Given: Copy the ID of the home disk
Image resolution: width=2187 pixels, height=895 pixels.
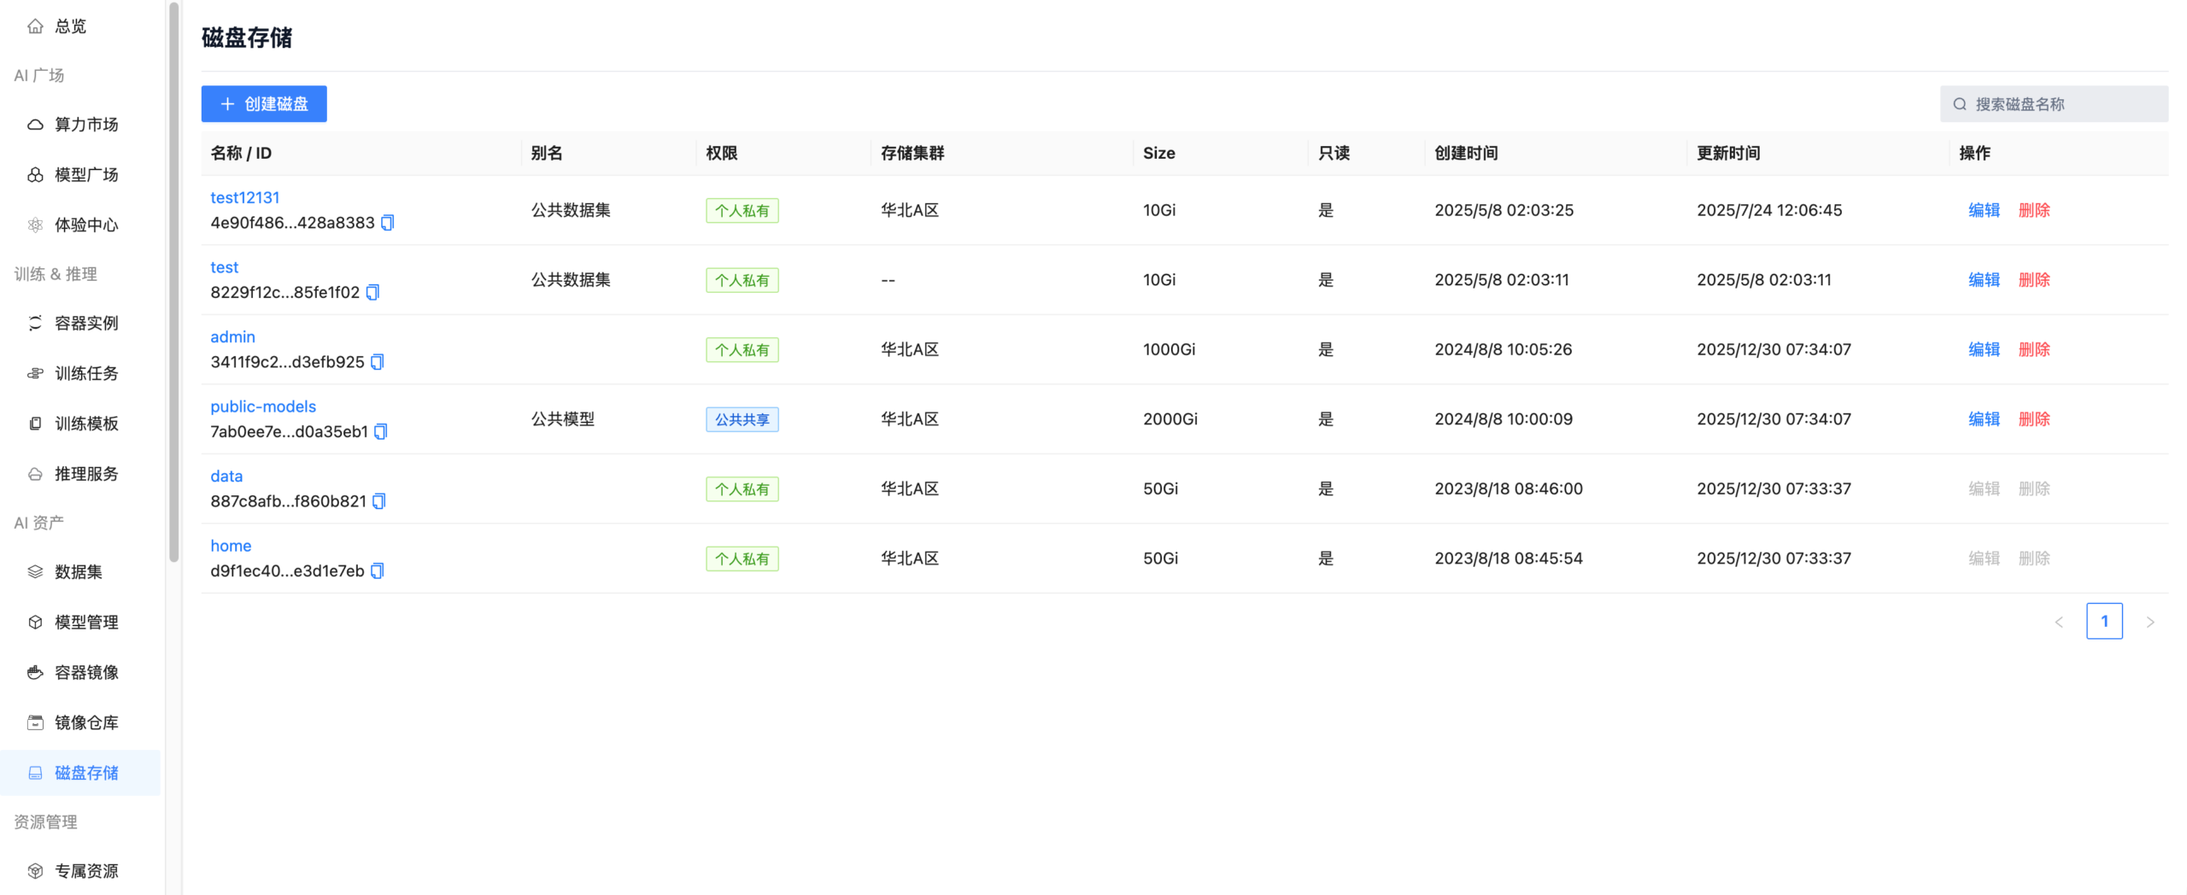Looking at the screenshot, I should point(377,571).
